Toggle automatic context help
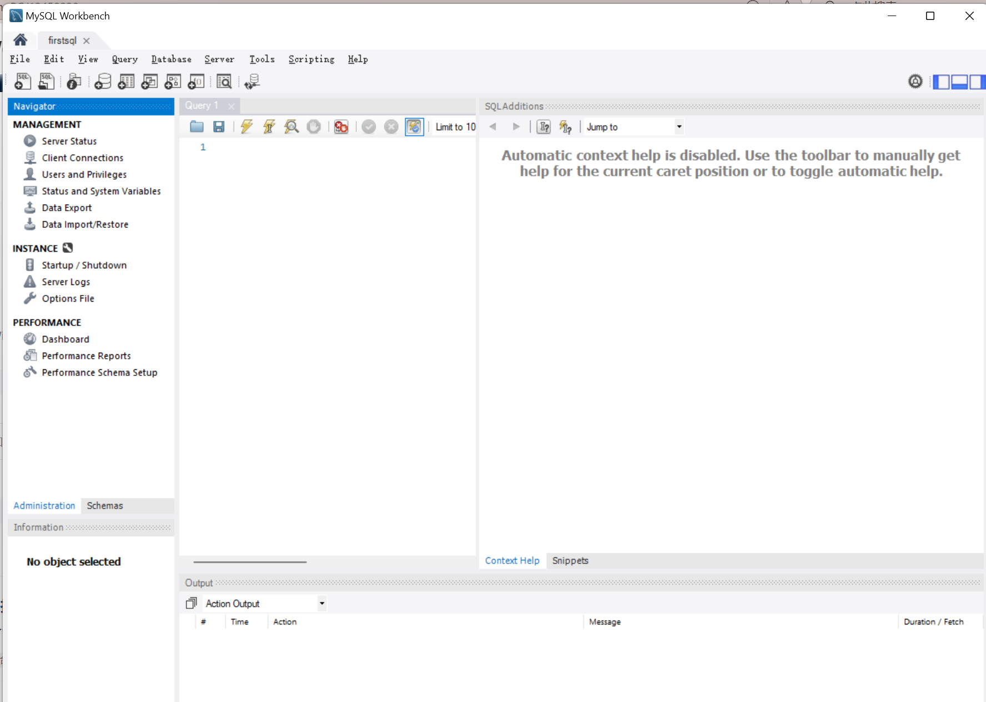 (566, 126)
